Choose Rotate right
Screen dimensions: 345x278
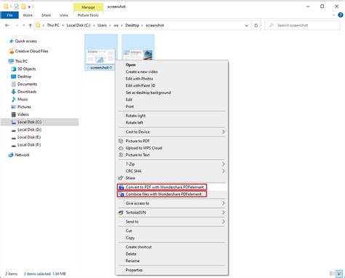coord(135,116)
